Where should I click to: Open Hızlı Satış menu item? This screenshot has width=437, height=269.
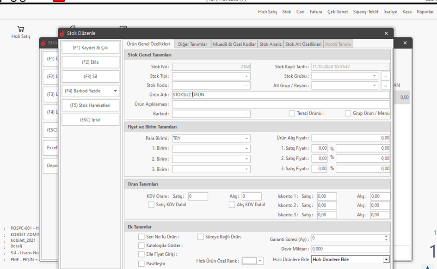(x=268, y=12)
